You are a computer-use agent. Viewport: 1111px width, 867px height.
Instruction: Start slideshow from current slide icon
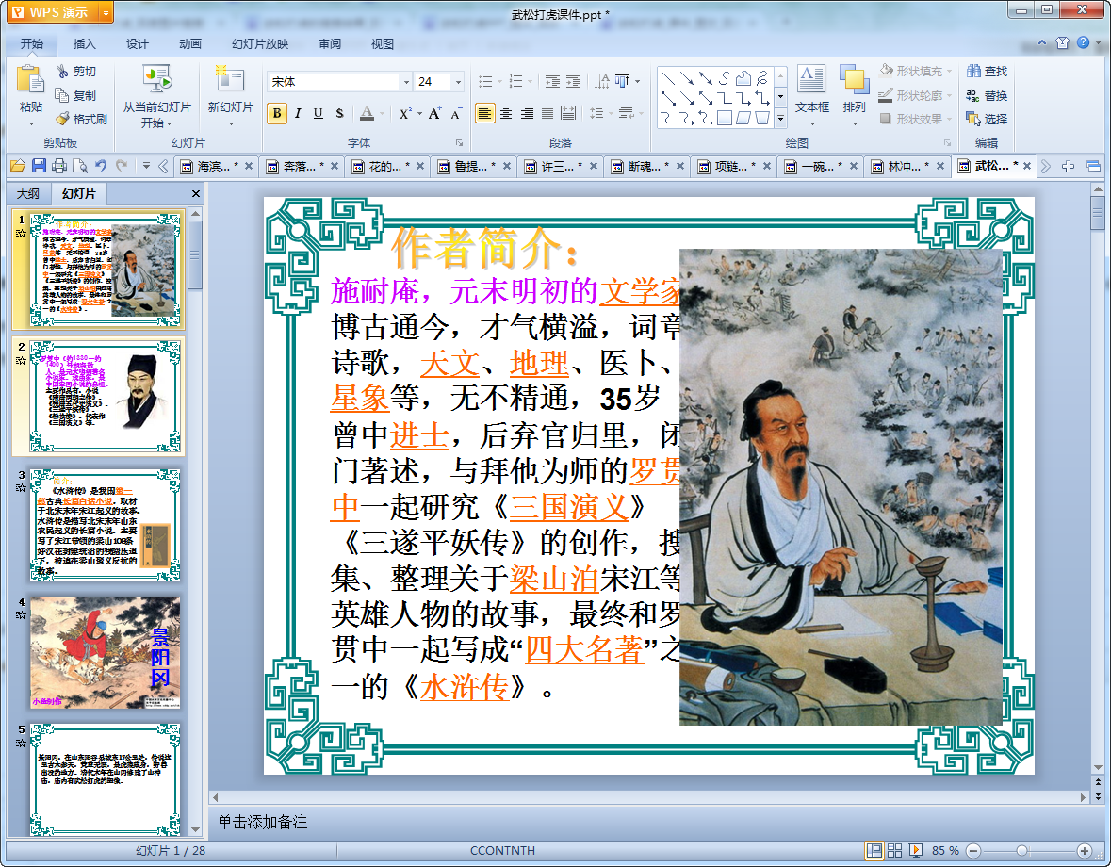tap(156, 79)
